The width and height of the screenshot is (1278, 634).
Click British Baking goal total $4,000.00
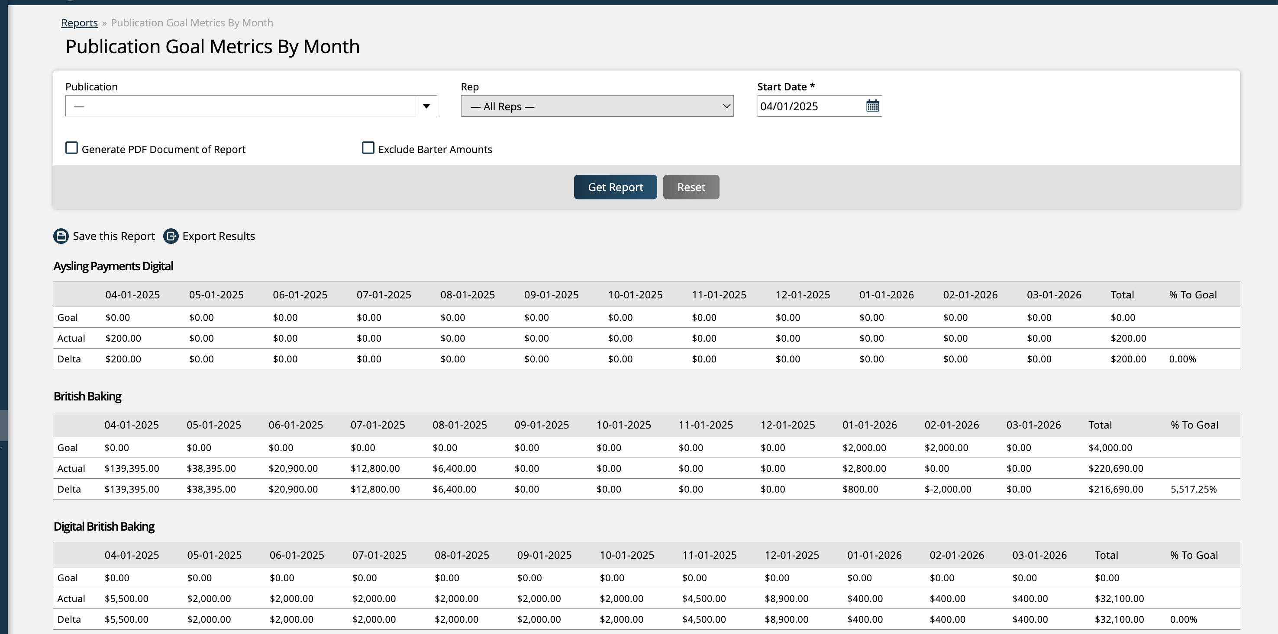tap(1110, 448)
